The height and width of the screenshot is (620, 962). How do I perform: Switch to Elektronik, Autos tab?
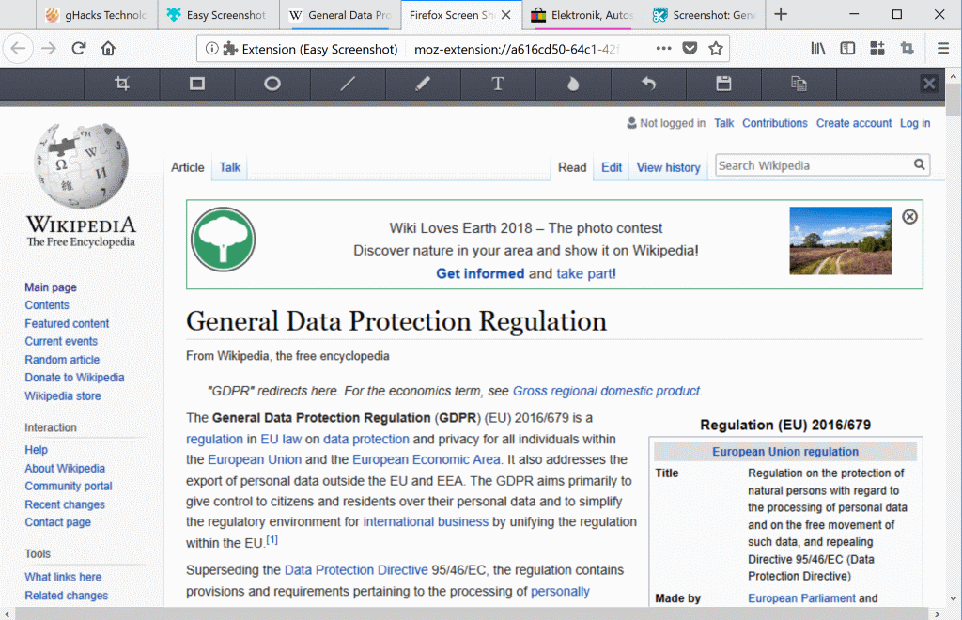click(583, 15)
